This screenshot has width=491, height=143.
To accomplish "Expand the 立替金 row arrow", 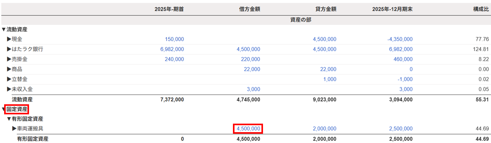I will tap(9, 79).
